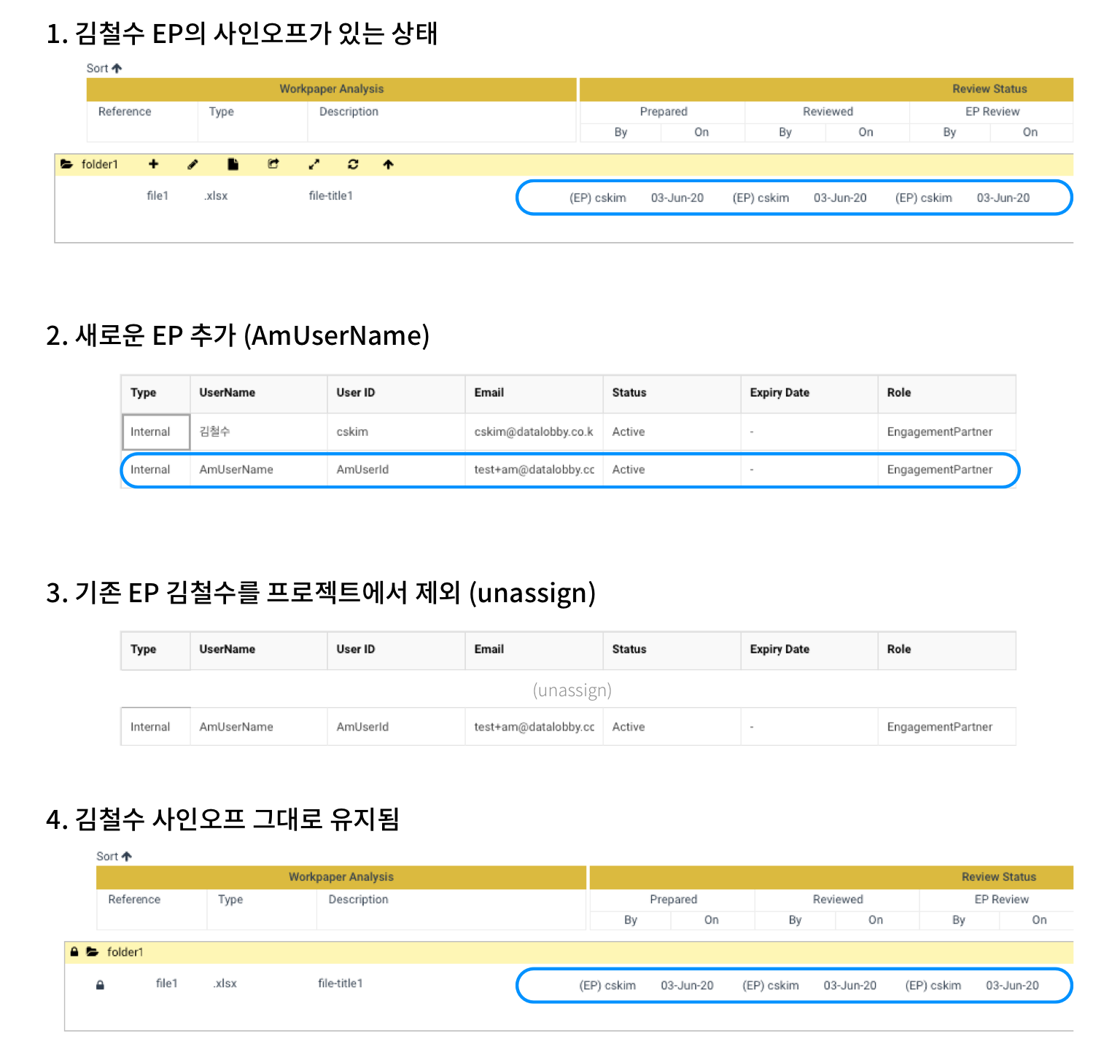Click the pencil edit icon in folder1 row
The height and width of the screenshot is (1044, 1120).
click(x=192, y=164)
